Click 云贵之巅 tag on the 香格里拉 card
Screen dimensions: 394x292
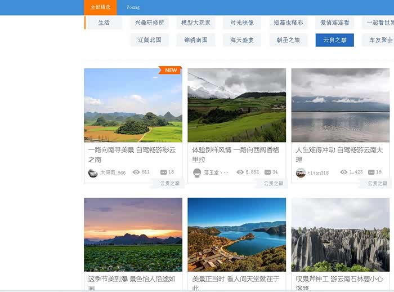(x=274, y=184)
